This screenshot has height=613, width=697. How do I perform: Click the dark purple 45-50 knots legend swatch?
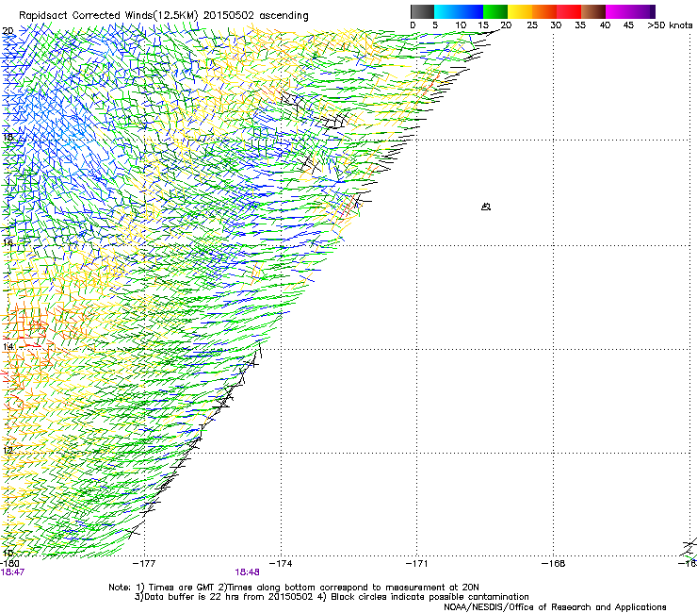(x=642, y=11)
